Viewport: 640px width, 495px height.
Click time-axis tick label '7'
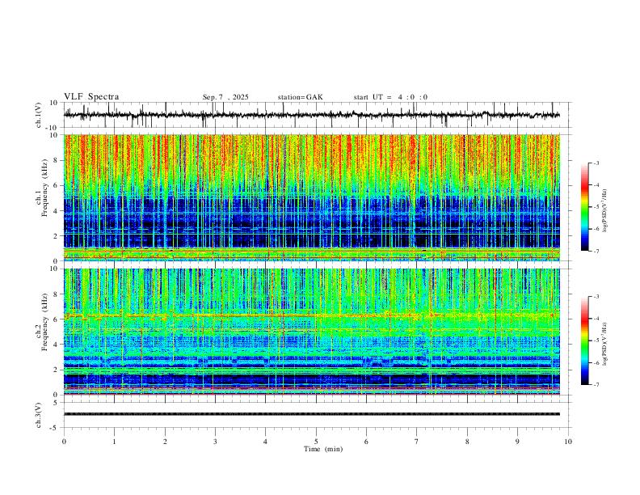pos(417,442)
